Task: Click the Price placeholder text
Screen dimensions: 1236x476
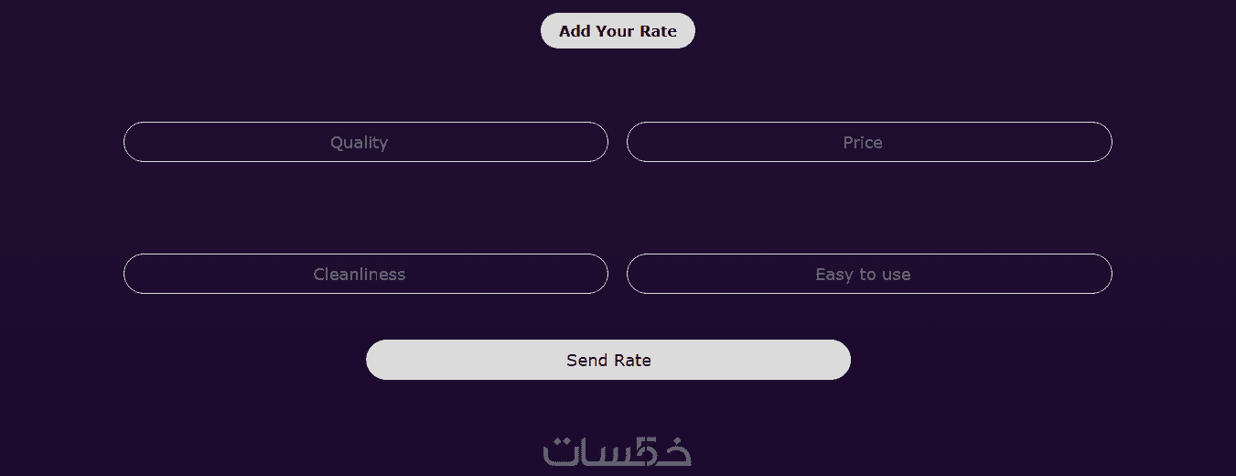Action: pos(862,143)
